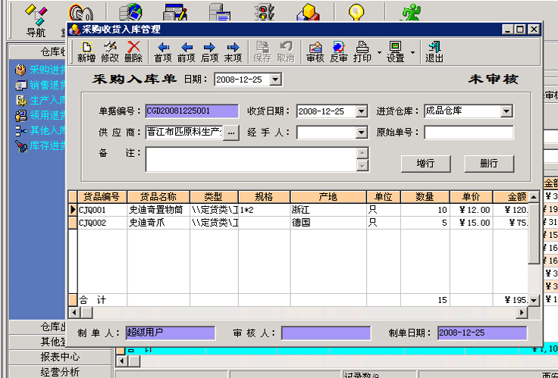This screenshot has height=378, width=558.
Task: Go to first record with 首项
Action: 163,52
